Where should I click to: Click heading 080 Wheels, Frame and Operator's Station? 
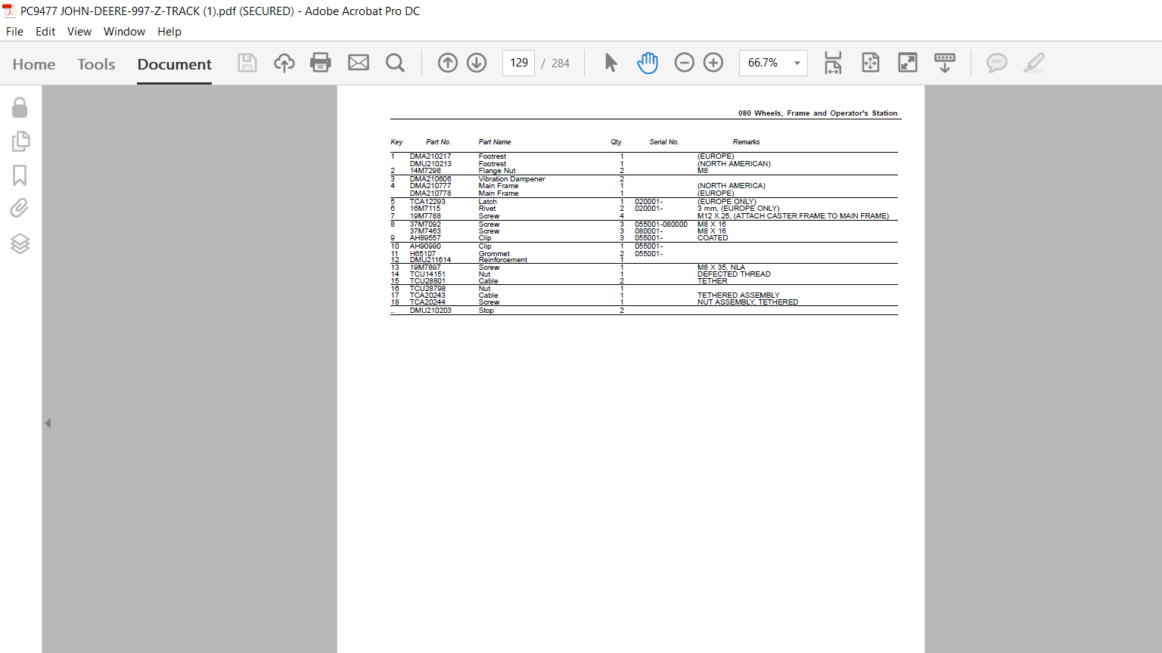pyautogui.click(x=818, y=113)
